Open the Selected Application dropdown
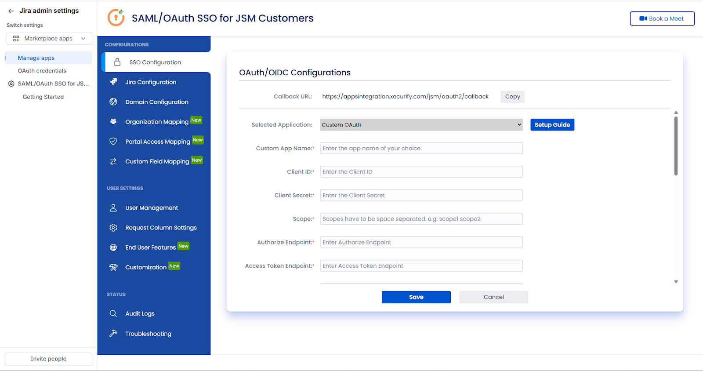703x371 pixels. (421, 125)
